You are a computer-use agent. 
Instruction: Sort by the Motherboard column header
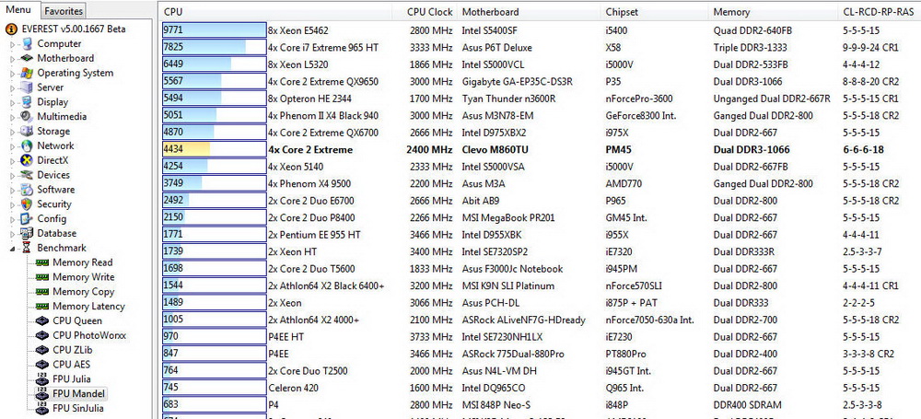(530, 11)
